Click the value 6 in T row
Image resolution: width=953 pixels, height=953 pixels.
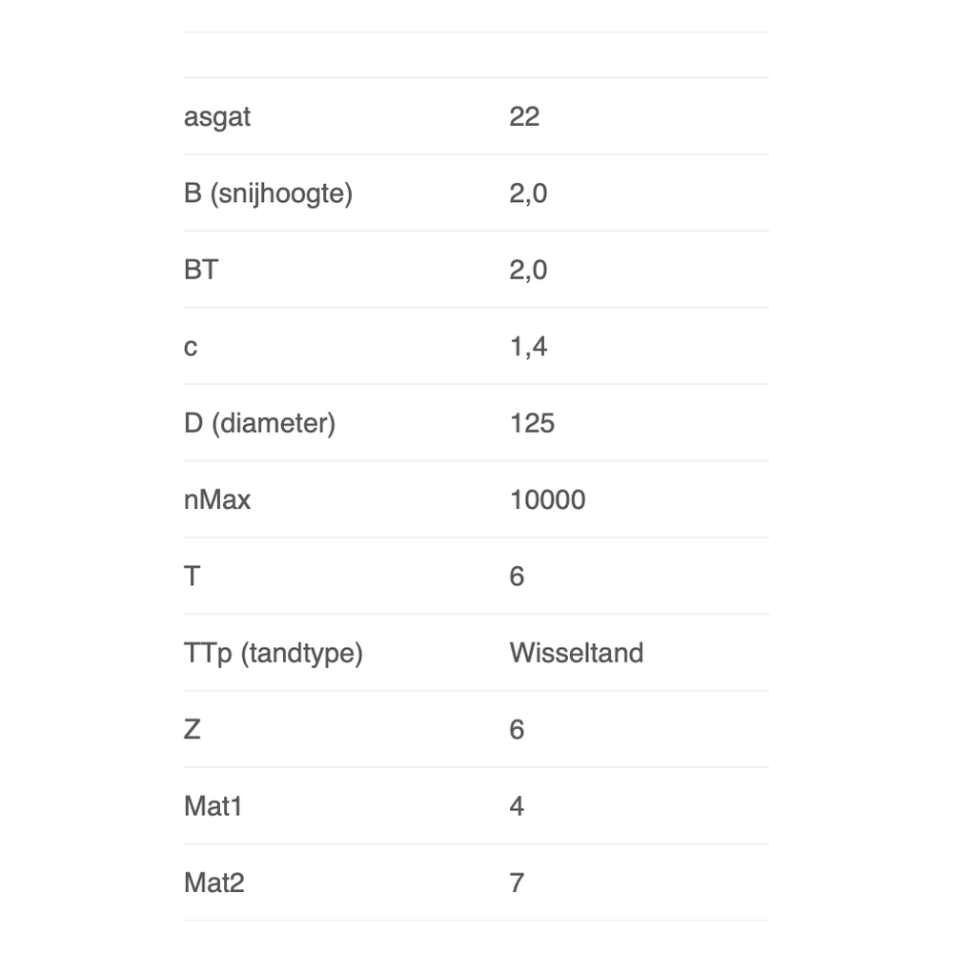[517, 577]
